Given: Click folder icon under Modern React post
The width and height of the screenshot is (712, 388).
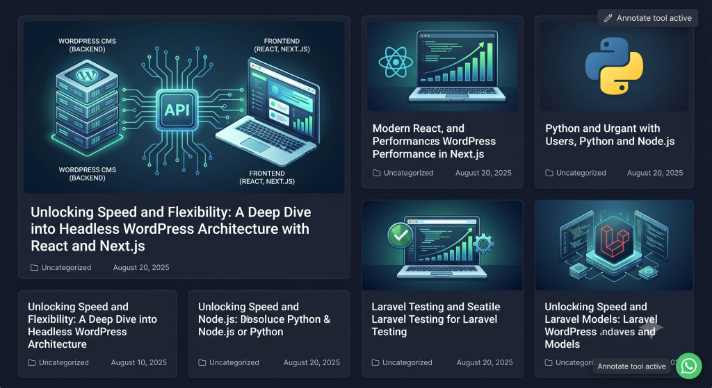Looking at the screenshot, I should (x=376, y=173).
